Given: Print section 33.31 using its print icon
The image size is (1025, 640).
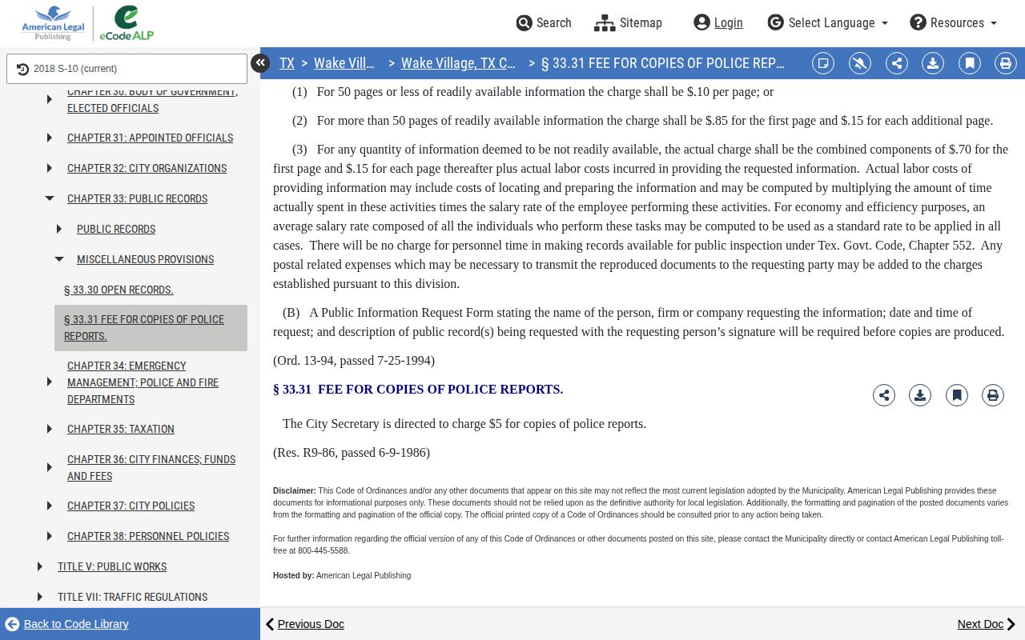Looking at the screenshot, I should [x=993, y=395].
